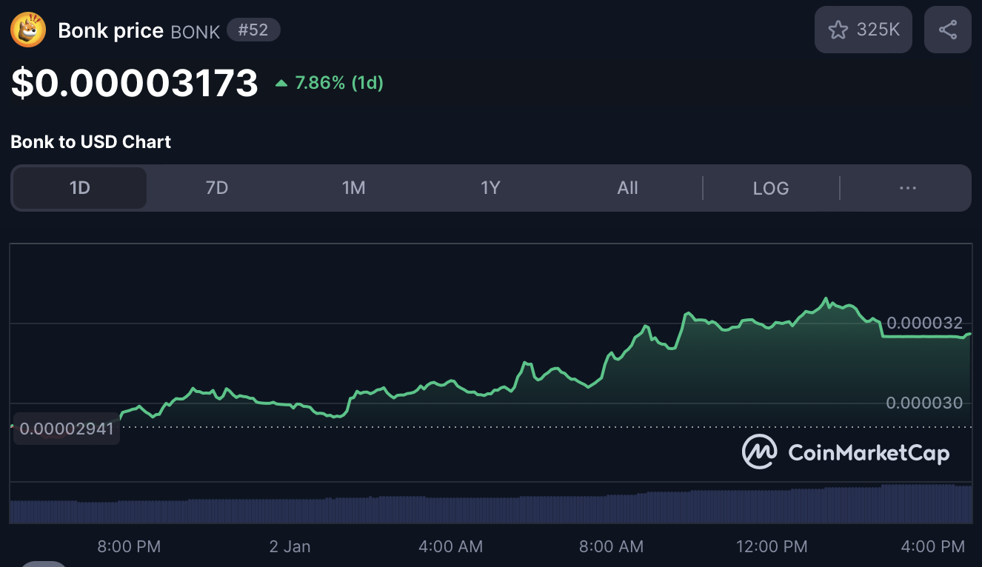Open the share icon button
This screenshot has width=982, height=567.
tap(947, 30)
